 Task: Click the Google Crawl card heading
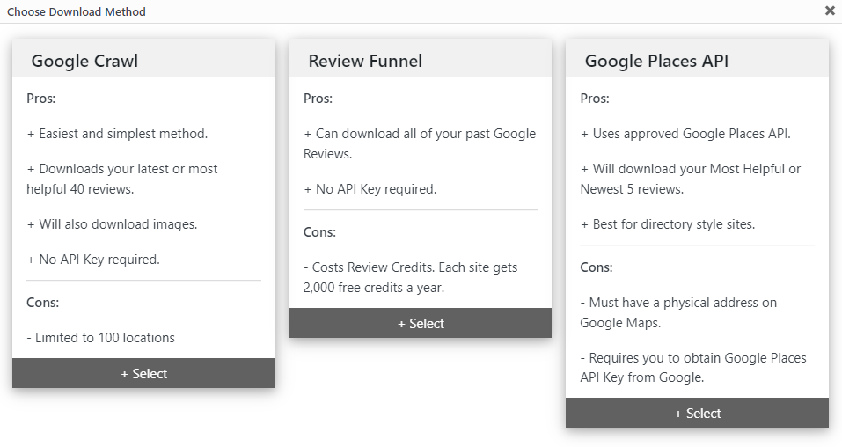84,61
